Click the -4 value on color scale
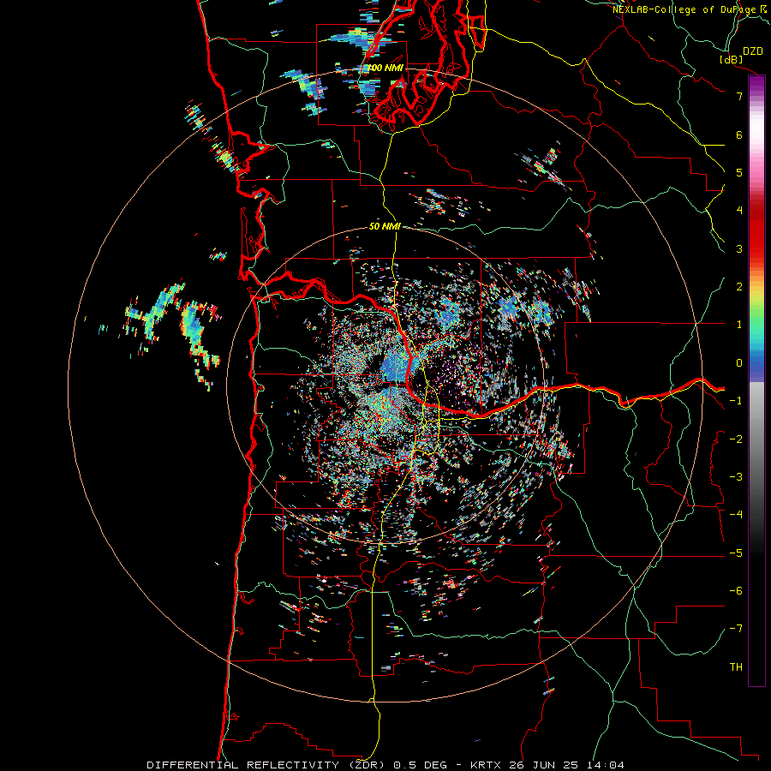Image resolution: width=771 pixels, height=771 pixels. 736,515
